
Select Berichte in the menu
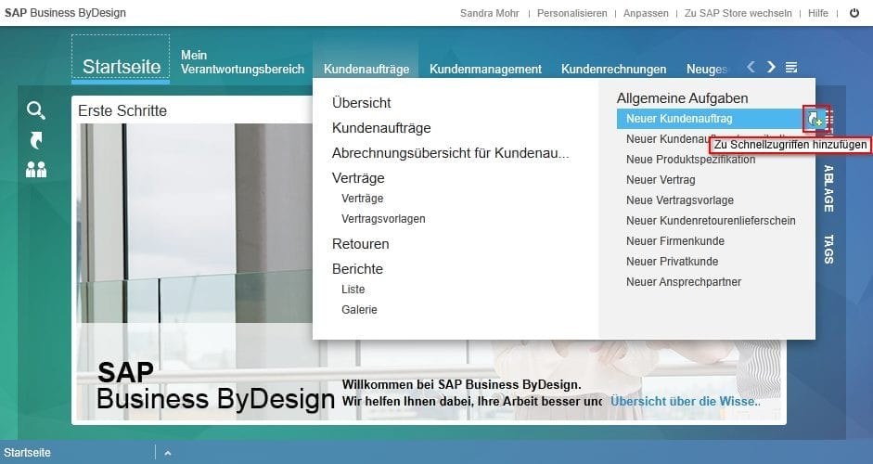click(x=357, y=268)
